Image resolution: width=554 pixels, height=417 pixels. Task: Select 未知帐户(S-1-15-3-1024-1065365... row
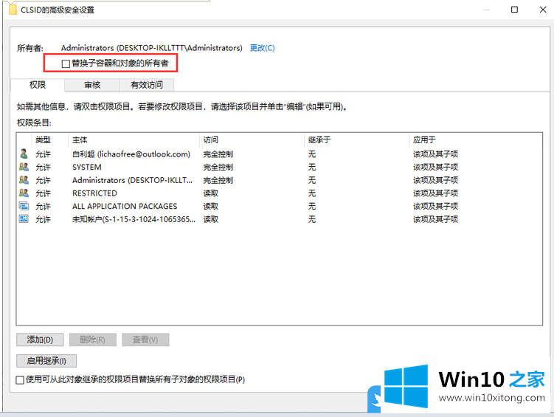coord(134,219)
